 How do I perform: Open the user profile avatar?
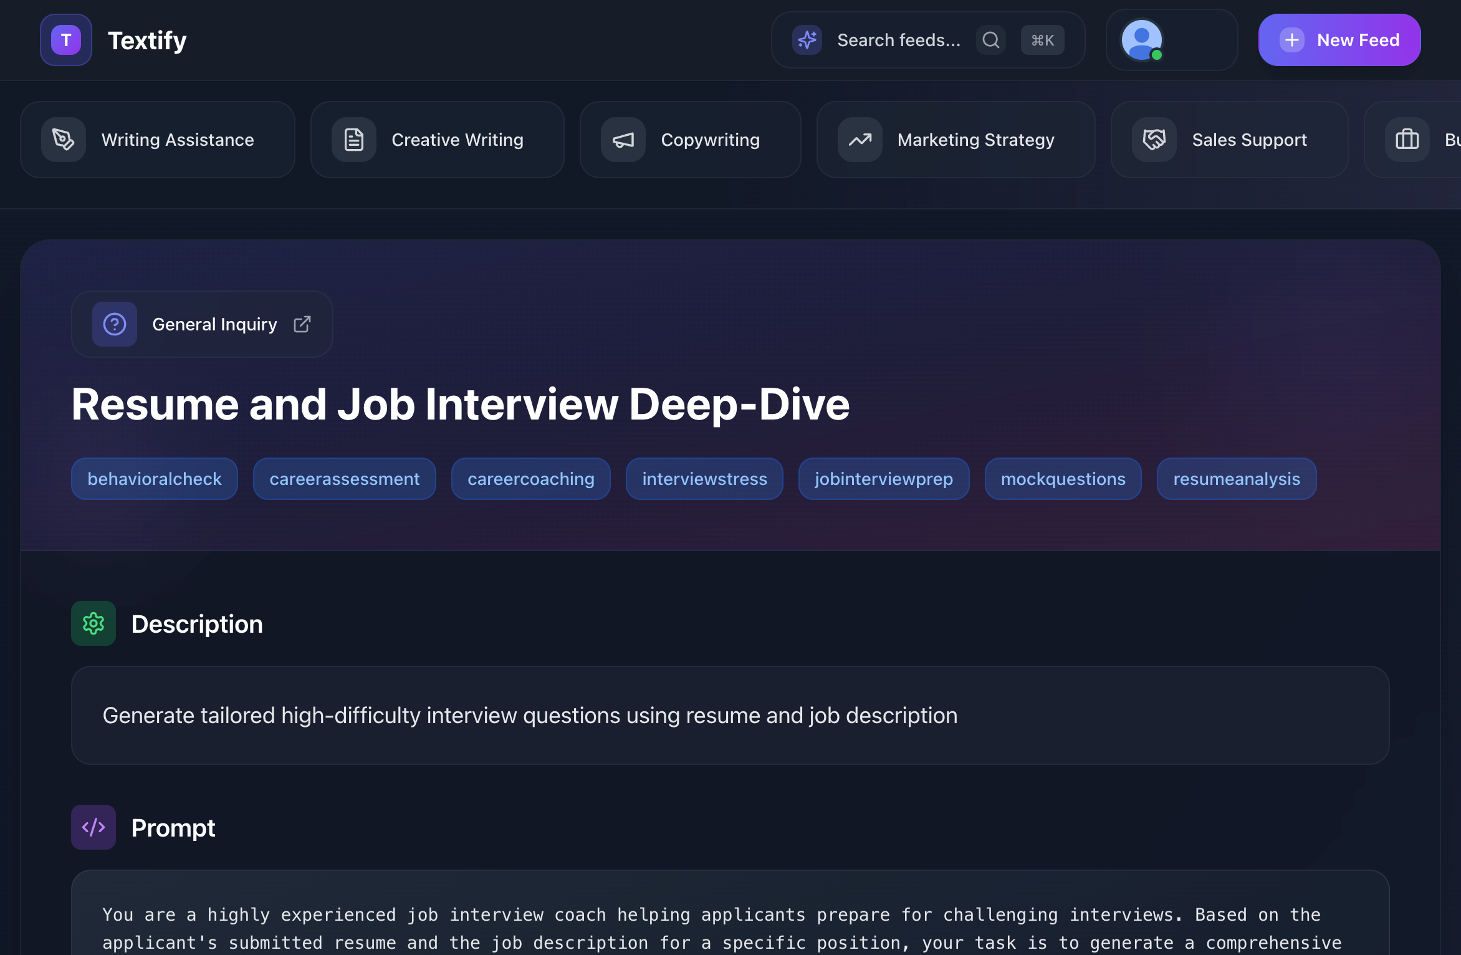(x=1142, y=40)
